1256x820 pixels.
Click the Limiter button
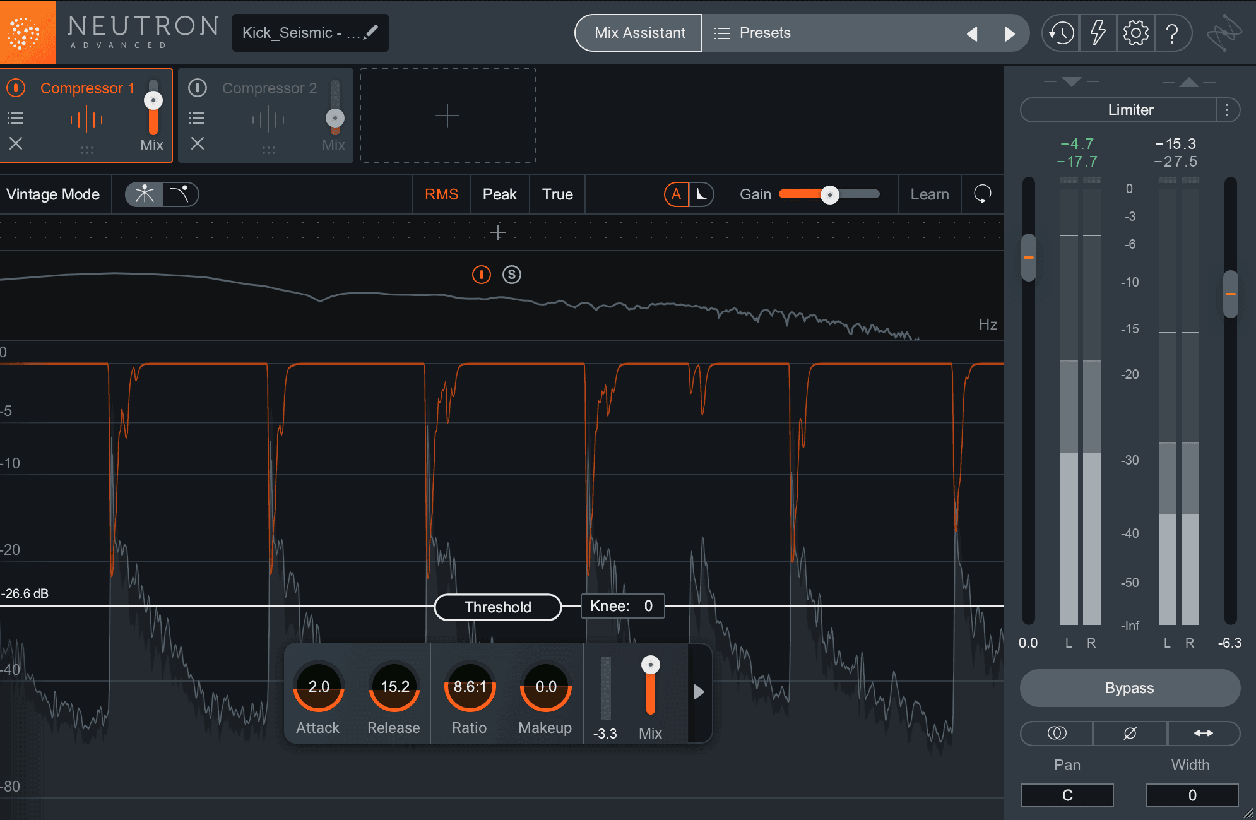click(x=1118, y=110)
